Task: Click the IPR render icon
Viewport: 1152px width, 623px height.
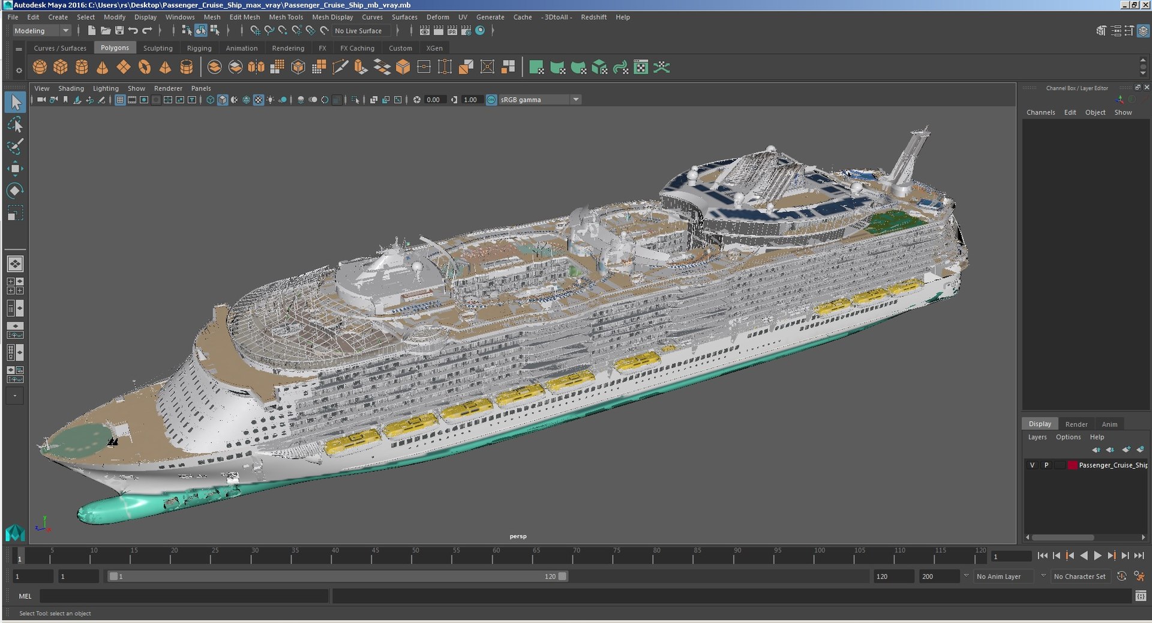Action: coord(452,31)
